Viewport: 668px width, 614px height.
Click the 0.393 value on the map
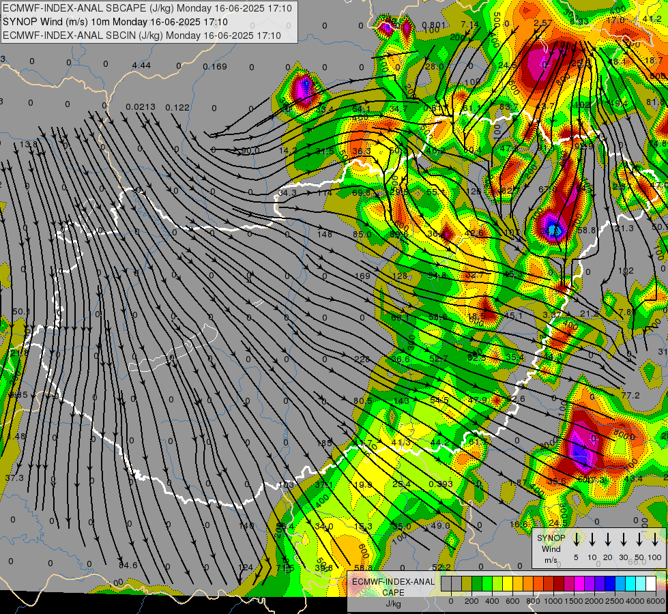point(441,484)
